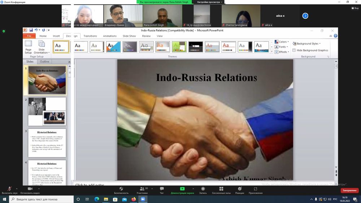Open Настройки просмотра view options dropdown

tap(209, 2)
